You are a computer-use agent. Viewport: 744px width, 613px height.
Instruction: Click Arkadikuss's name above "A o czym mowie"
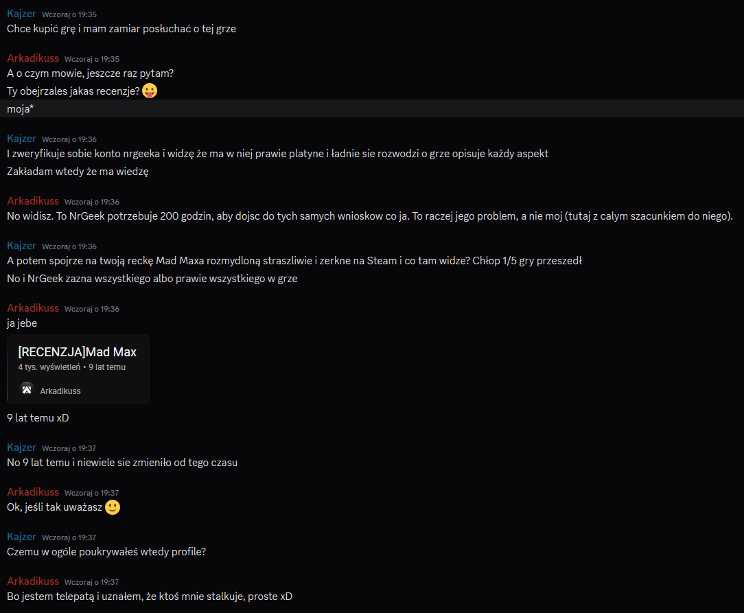tap(33, 58)
